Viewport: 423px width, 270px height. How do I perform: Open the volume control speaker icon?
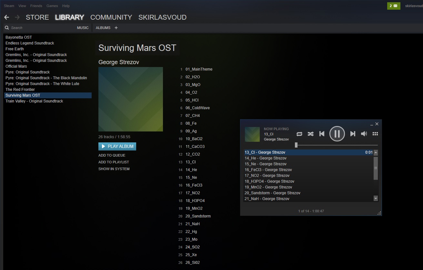point(364,134)
